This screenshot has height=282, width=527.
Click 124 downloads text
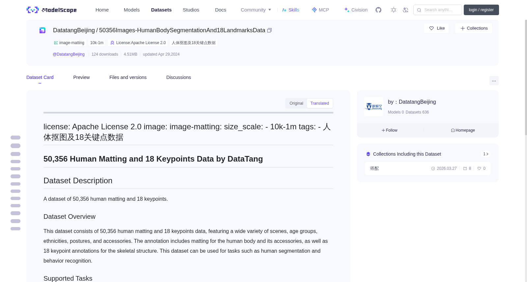(x=105, y=54)
